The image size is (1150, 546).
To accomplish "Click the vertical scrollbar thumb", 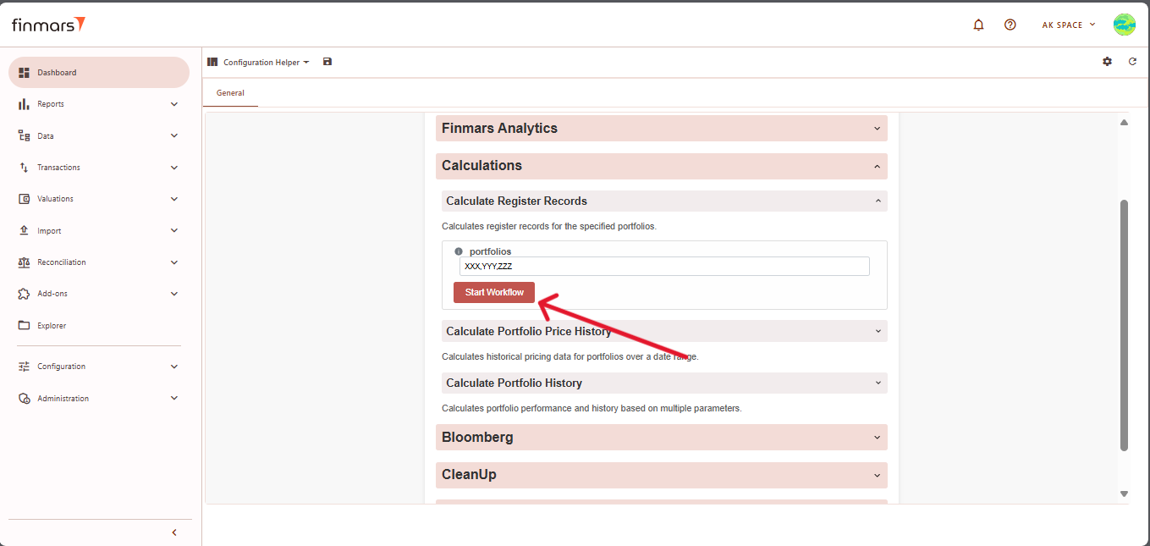I will coord(1124,325).
